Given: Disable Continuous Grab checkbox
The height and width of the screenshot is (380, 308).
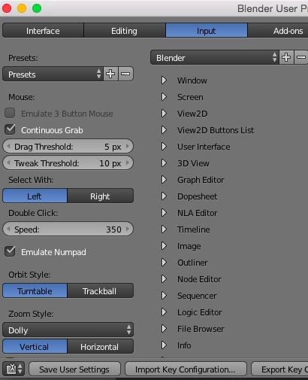Looking at the screenshot, I should click(10, 129).
